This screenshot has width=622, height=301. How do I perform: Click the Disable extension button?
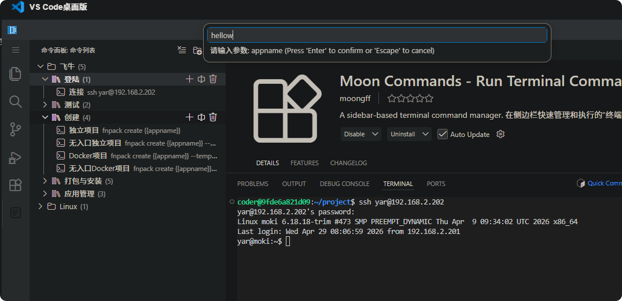point(354,134)
